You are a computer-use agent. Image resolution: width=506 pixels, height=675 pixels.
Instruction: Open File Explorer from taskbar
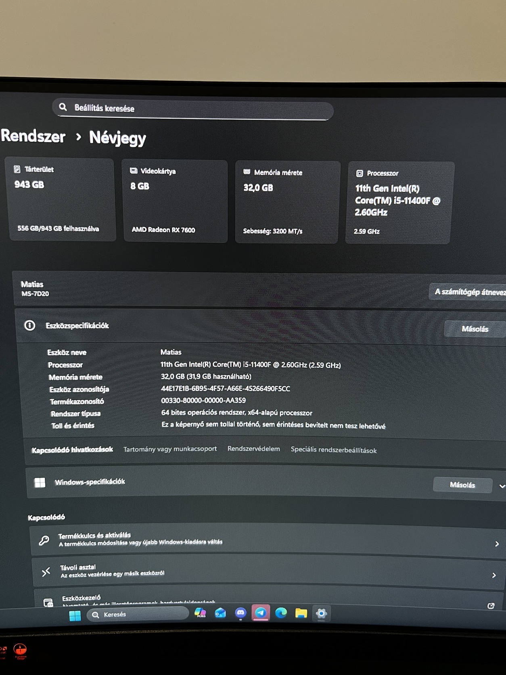click(301, 614)
